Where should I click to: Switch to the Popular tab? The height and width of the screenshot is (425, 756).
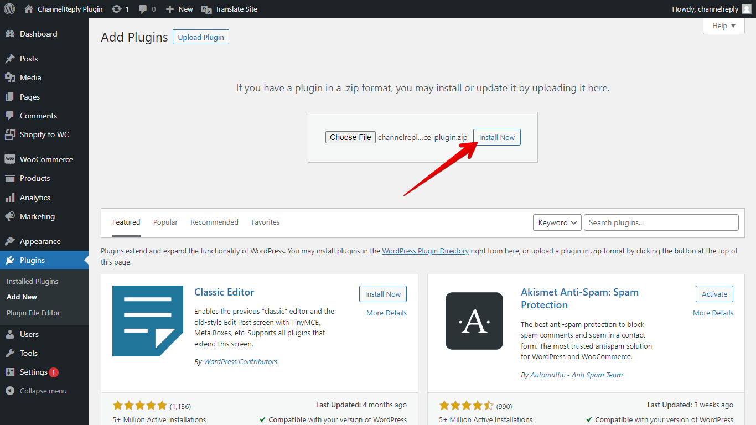coord(165,222)
